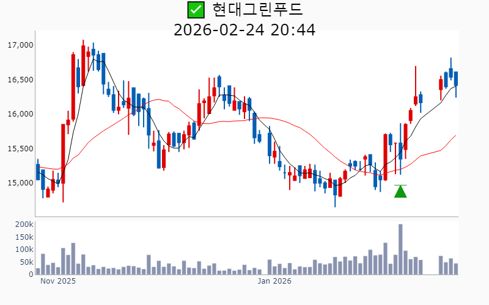Click the right end of the red moving average line
Image resolution: width=489 pixels, height=305 pixels.
coord(455,135)
